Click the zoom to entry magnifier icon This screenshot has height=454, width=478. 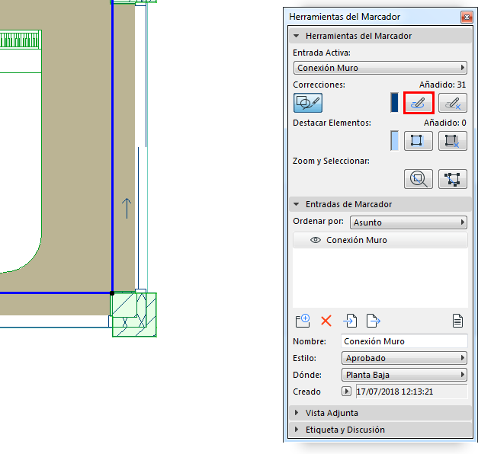419,179
